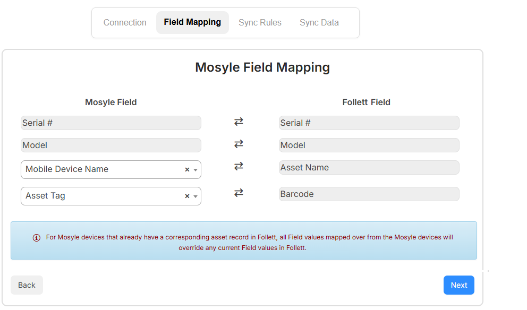
Task: Click the Barcode Follett field
Action: click(x=369, y=194)
